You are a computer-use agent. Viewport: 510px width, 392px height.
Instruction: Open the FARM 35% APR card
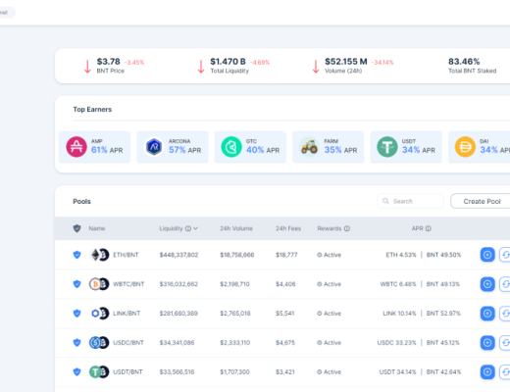click(x=329, y=147)
